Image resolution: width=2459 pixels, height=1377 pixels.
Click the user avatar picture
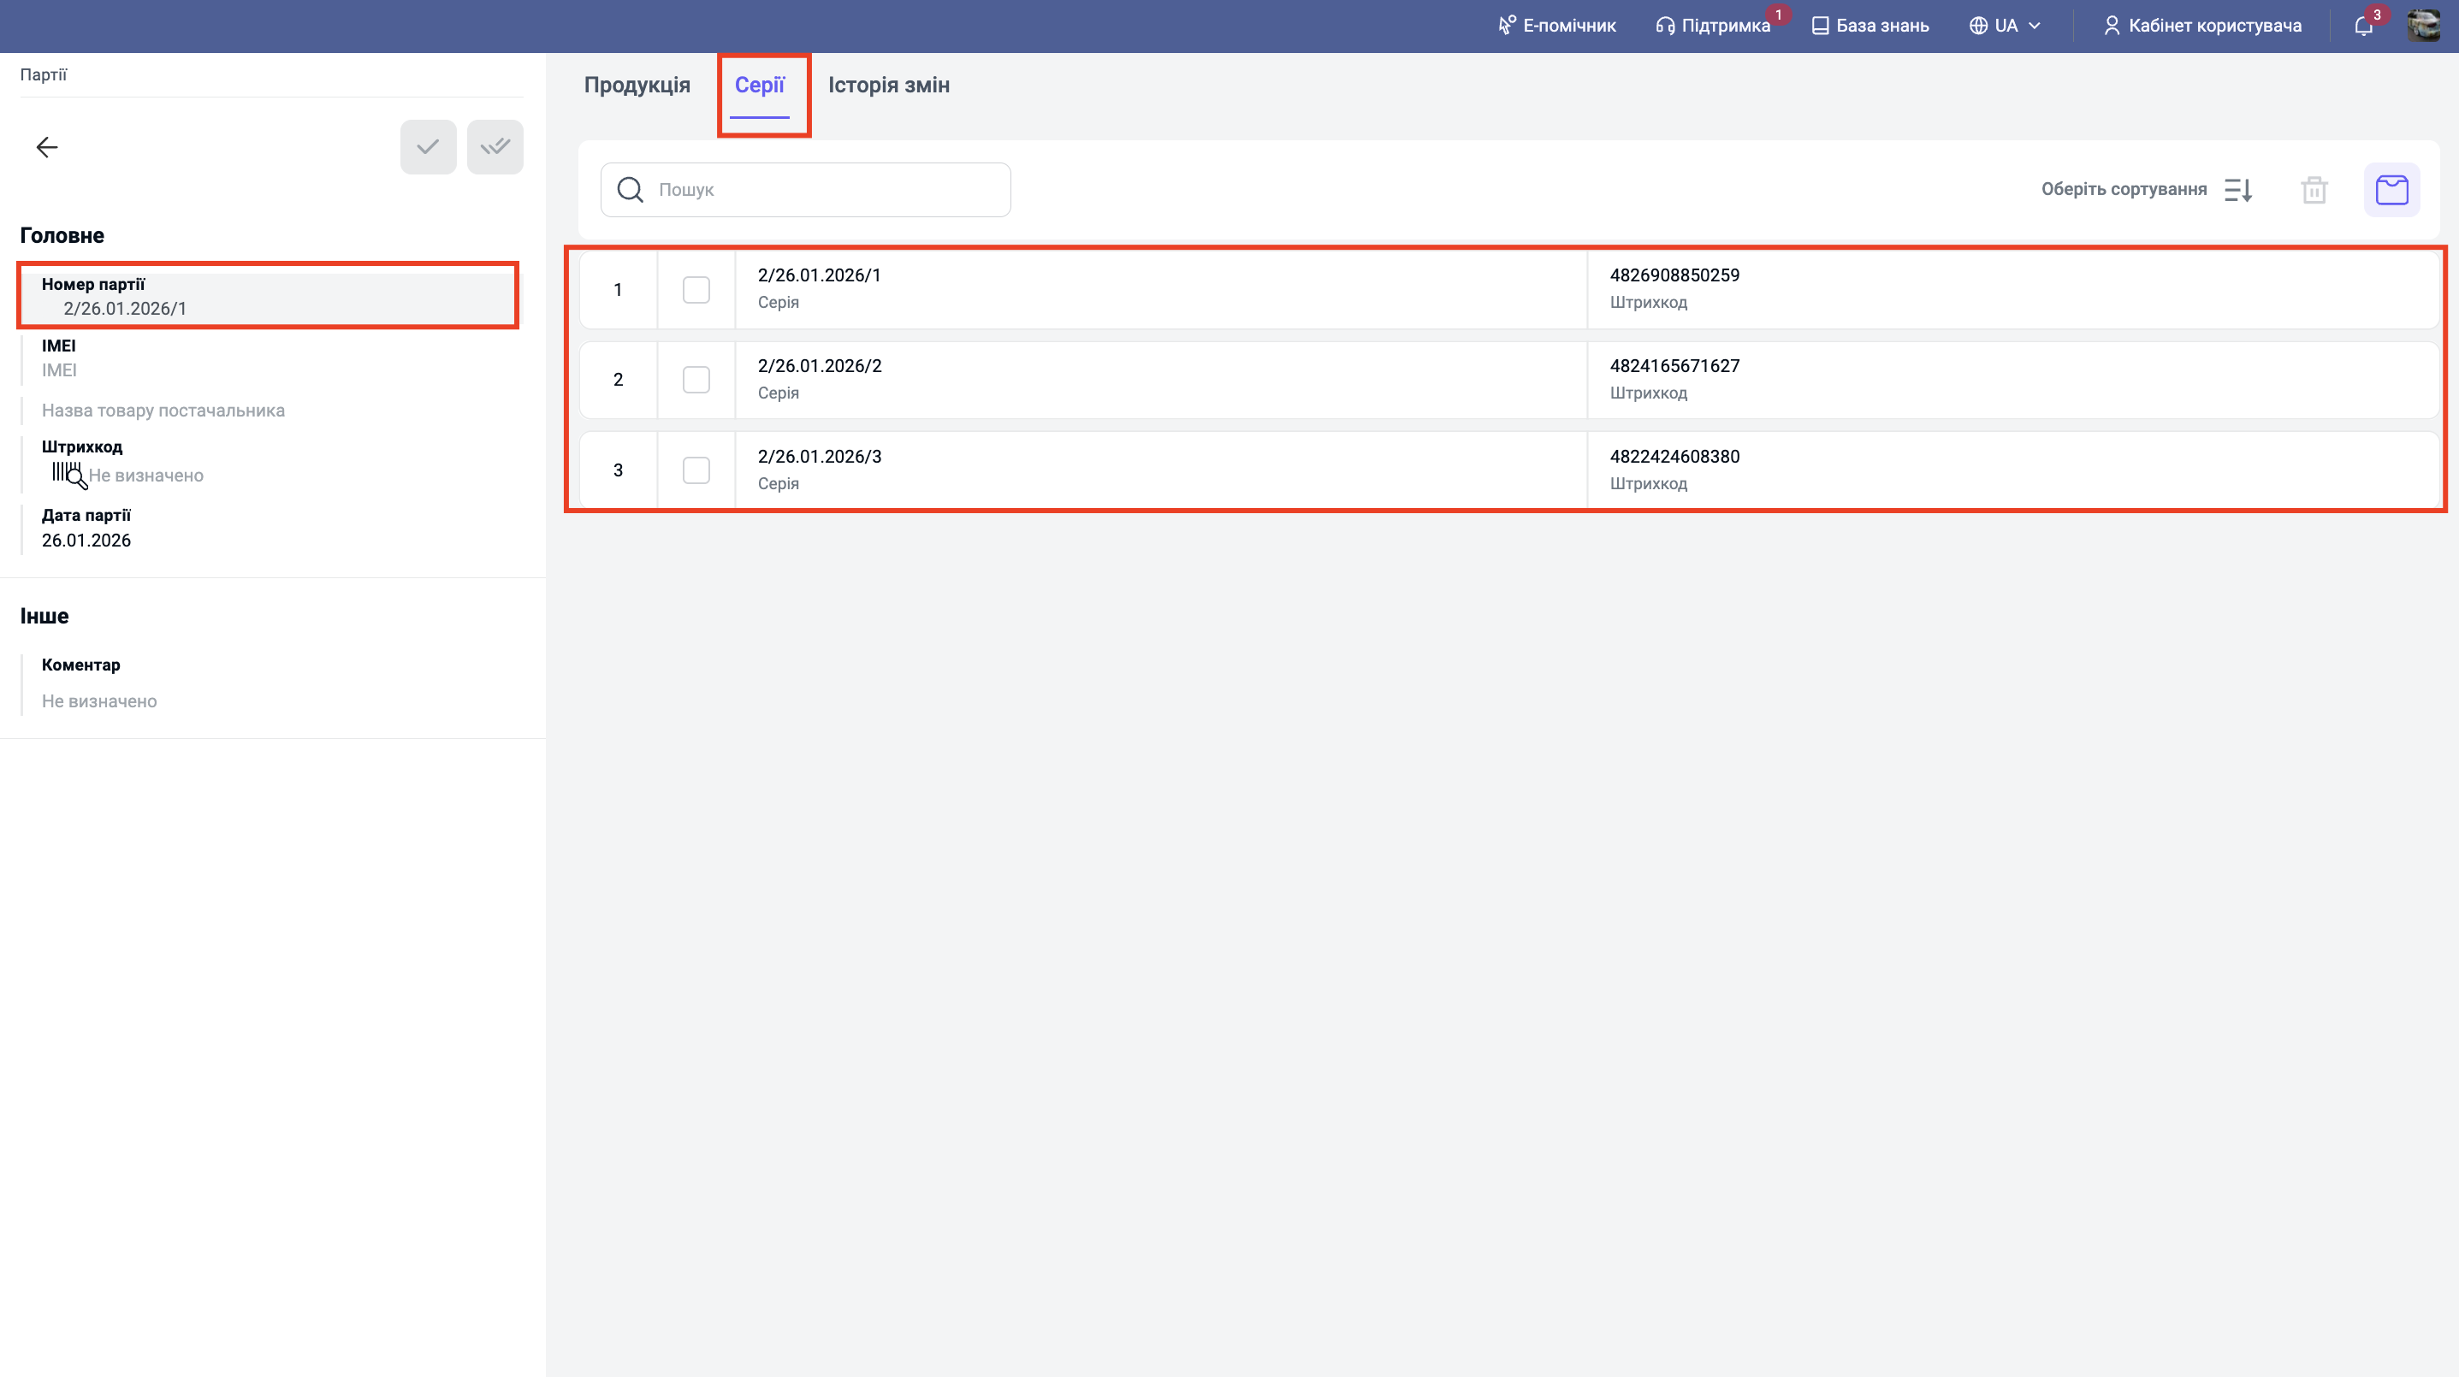[x=2423, y=26]
